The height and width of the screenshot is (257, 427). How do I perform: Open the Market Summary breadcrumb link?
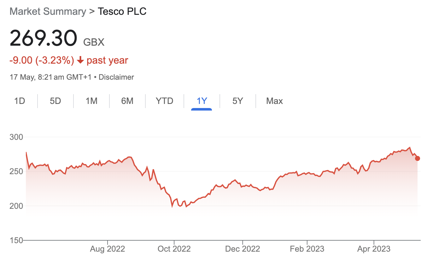(48, 12)
